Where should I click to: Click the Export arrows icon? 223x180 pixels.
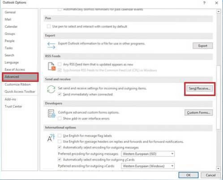click(51, 46)
